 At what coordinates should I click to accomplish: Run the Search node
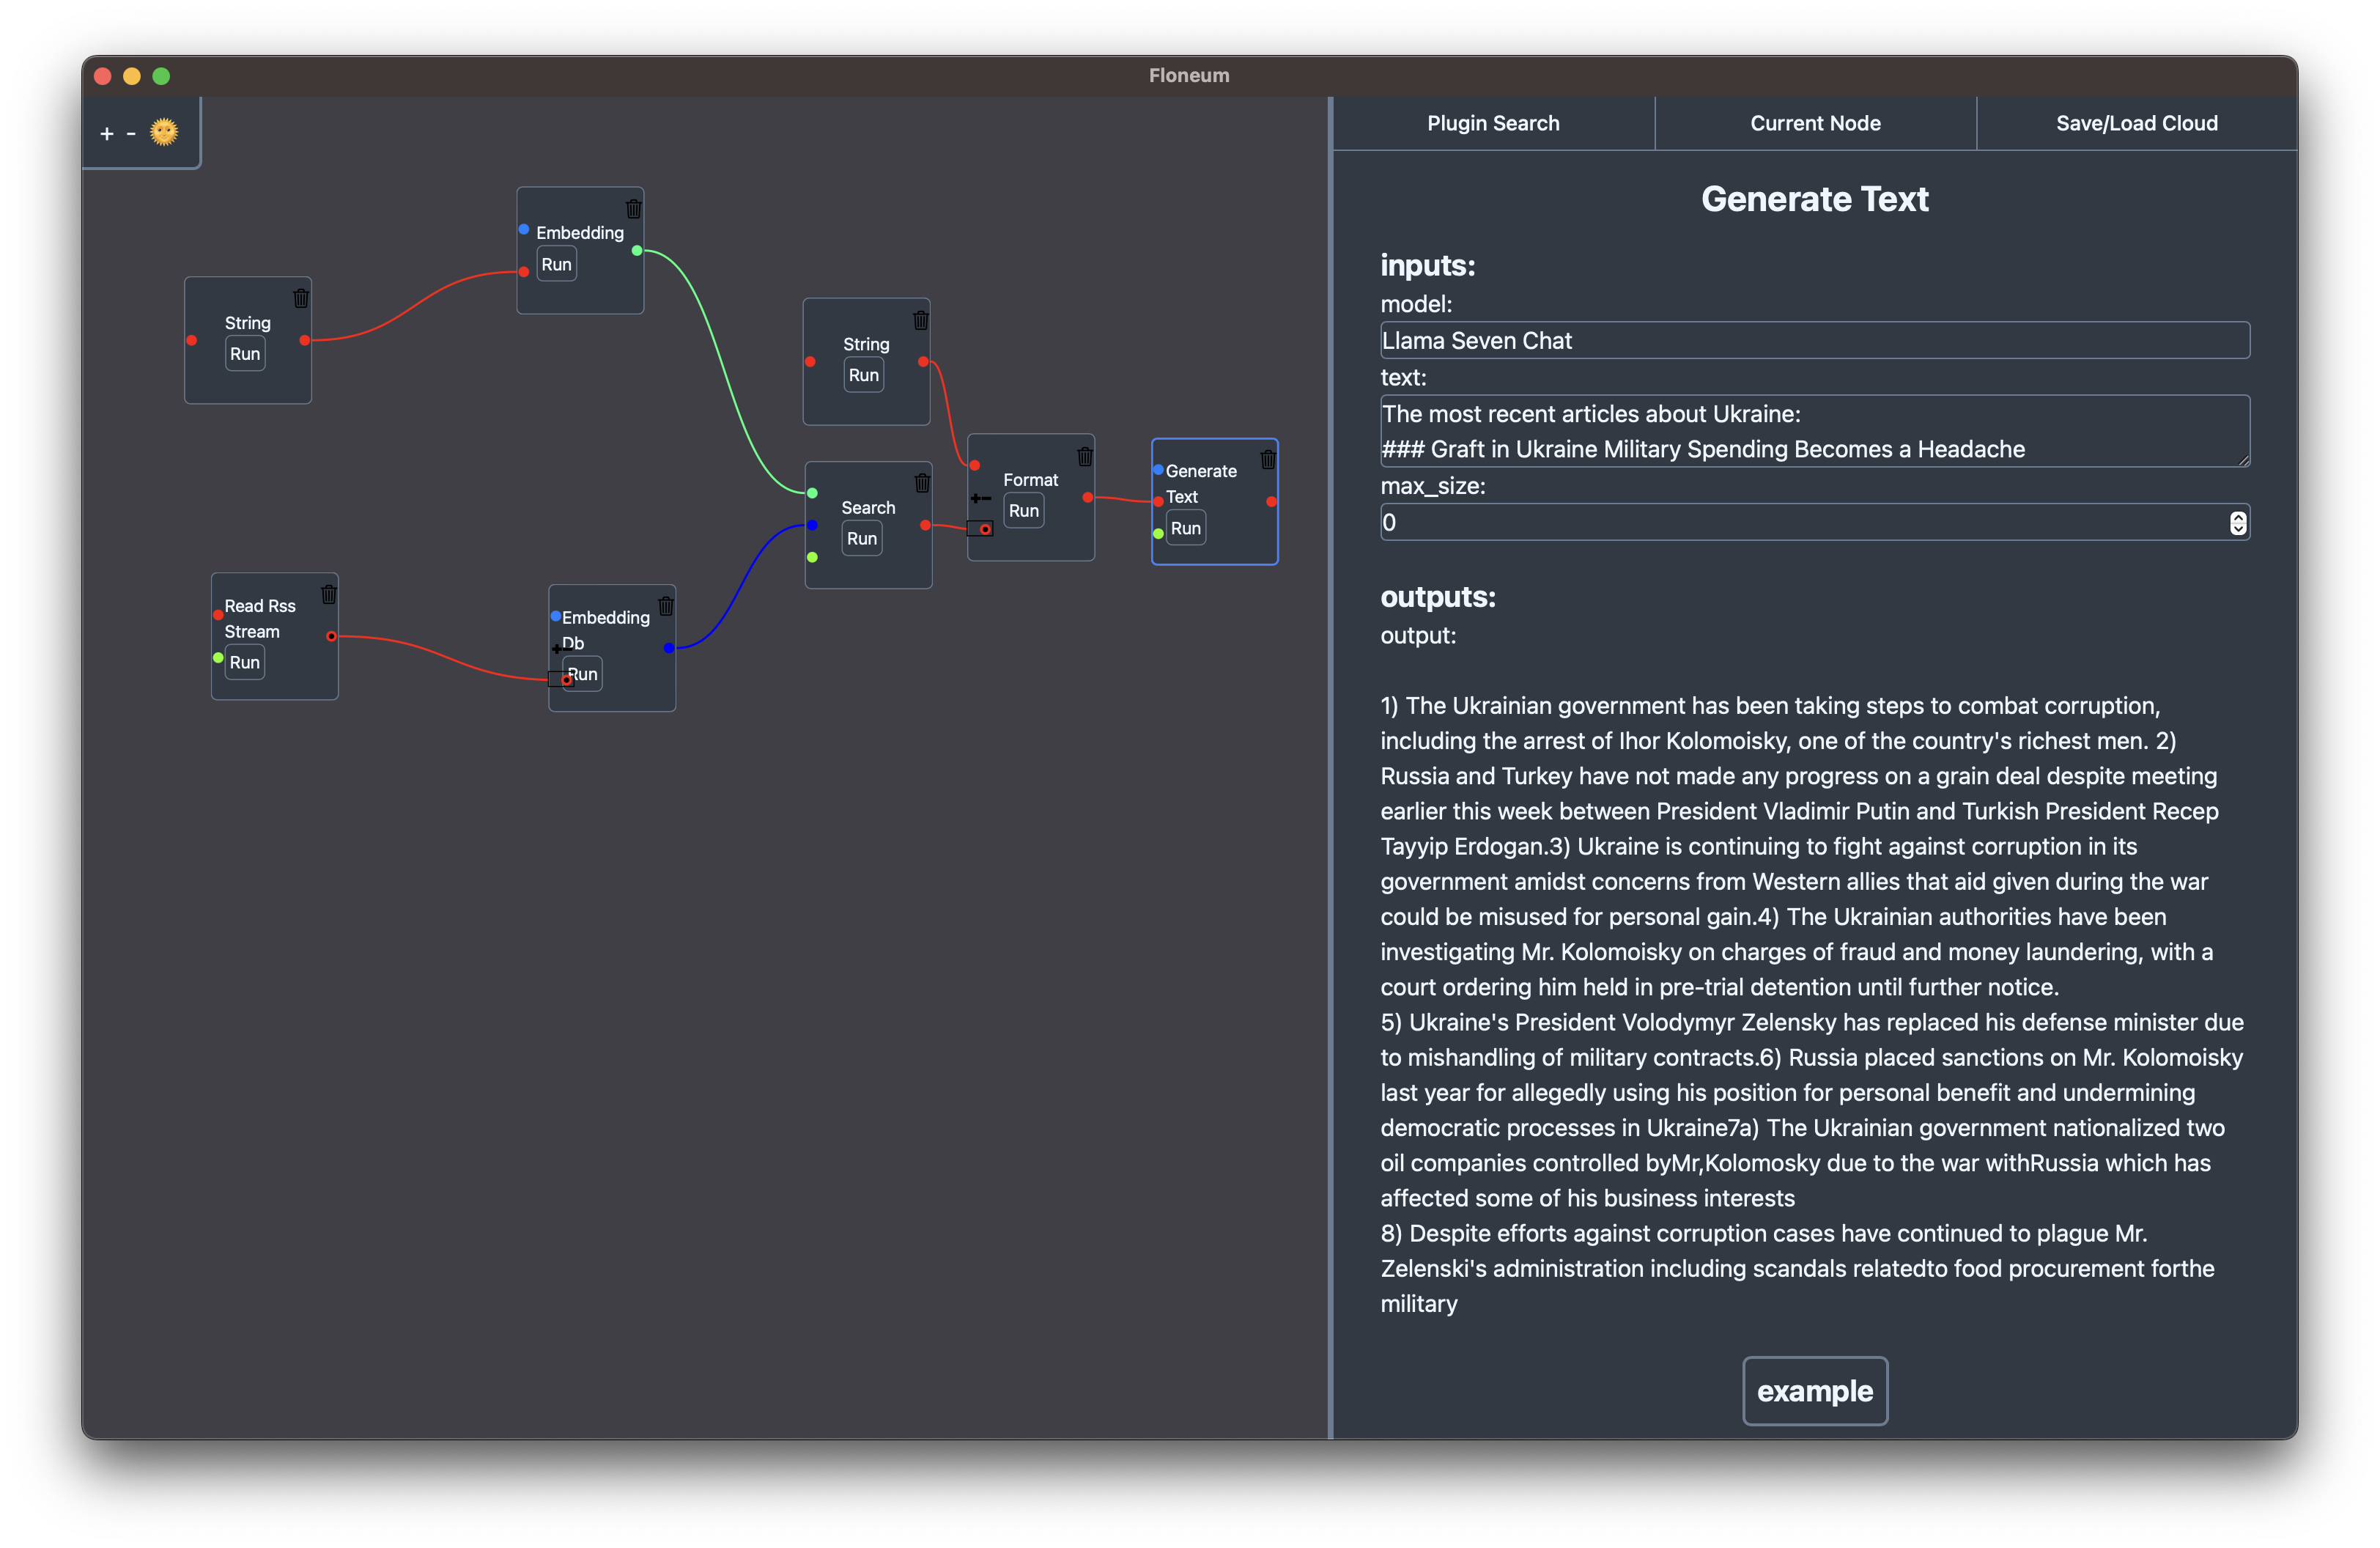862,539
